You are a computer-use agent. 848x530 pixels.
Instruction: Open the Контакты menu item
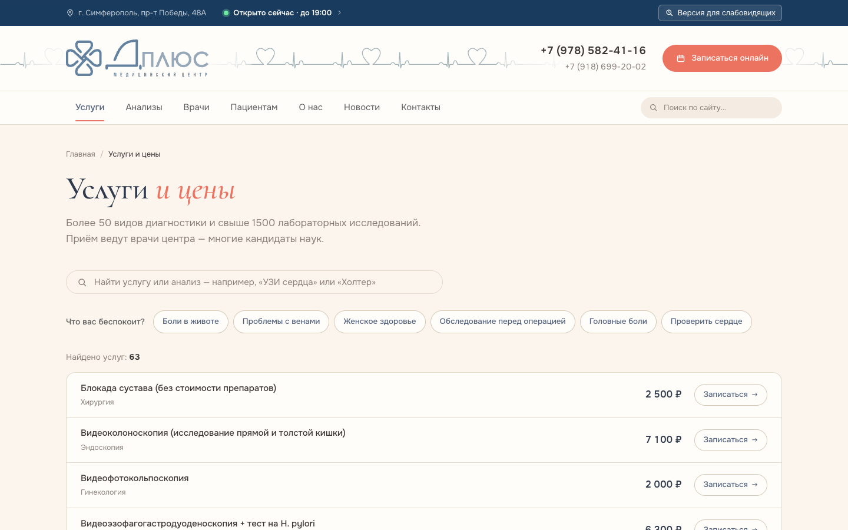point(420,107)
